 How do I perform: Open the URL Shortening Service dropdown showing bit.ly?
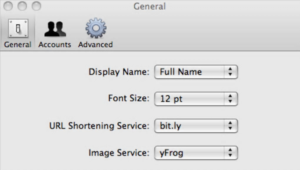[x=191, y=126]
